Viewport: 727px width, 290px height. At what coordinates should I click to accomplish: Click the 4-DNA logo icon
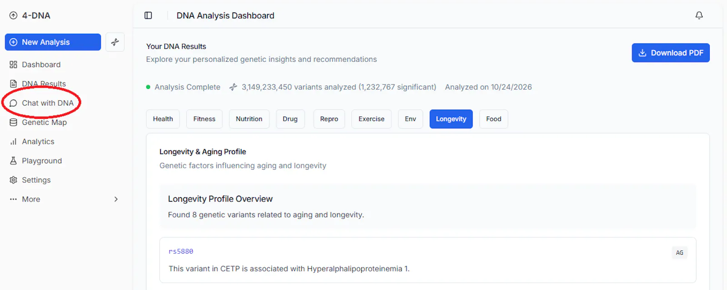[13, 15]
